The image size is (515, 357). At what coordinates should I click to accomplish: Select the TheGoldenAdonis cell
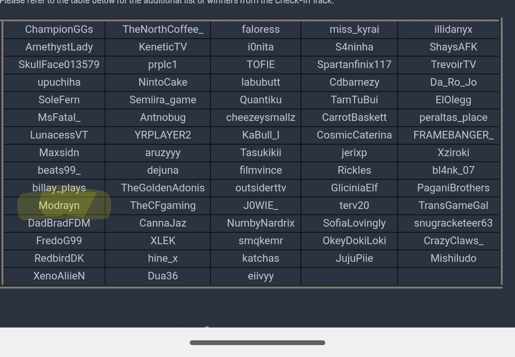(163, 188)
